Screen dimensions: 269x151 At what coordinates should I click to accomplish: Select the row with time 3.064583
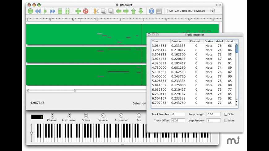click(193, 46)
